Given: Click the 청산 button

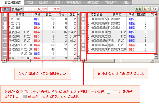Looking at the screenshot, I should tap(6, 9).
